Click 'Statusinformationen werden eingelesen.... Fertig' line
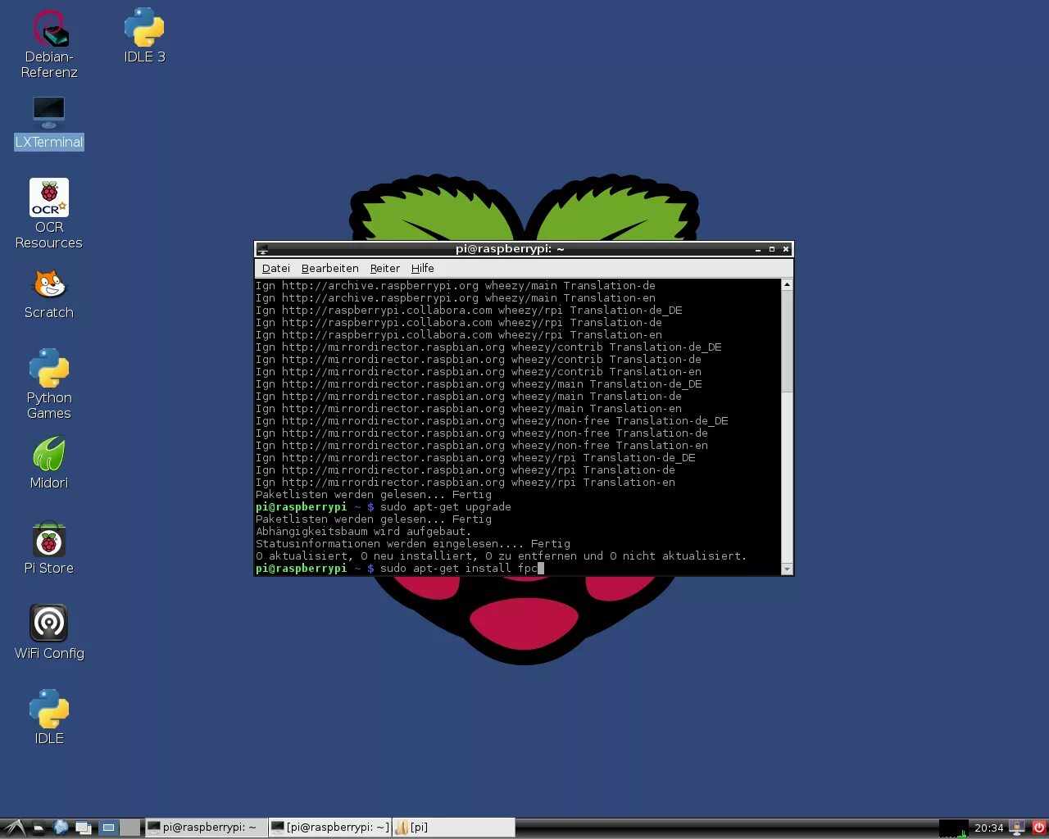Screen dimensions: 1049x839 coord(413,543)
